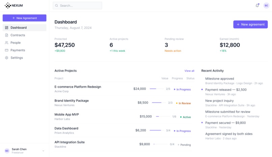The height and width of the screenshot is (157, 272).
Task: Click the In Review status badge
Action: [183, 103]
